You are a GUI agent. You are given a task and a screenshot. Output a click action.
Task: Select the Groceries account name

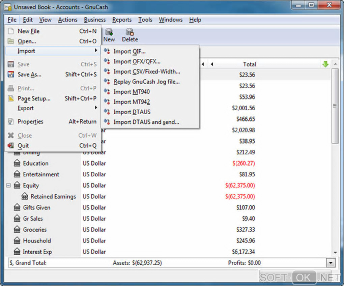35,230
